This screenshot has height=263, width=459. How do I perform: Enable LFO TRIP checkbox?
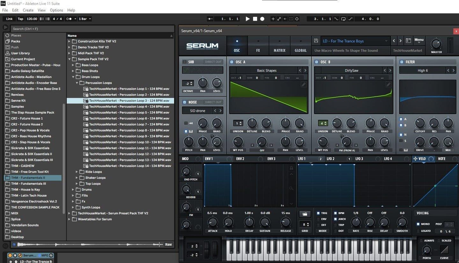pyautogui.click(x=335, y=225)
